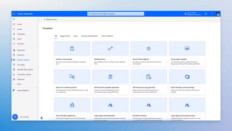Open Durable Functions template card

tap(149, 109)
